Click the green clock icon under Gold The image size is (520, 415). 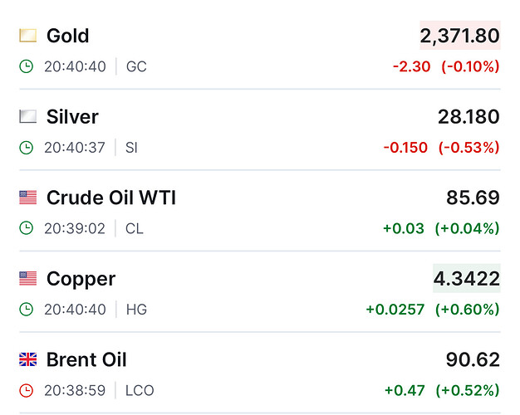[27, 66]
